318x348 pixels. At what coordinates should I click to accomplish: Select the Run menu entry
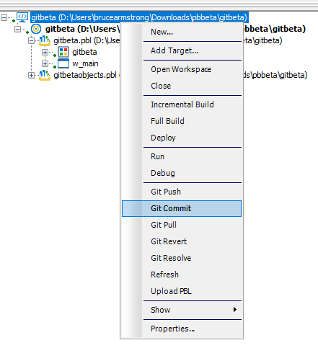click(x=182, y=156)
